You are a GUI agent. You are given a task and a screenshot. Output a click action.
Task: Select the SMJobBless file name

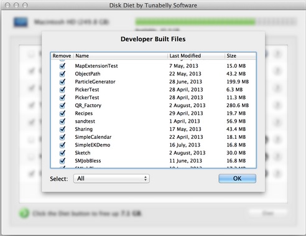click(88, 161)
